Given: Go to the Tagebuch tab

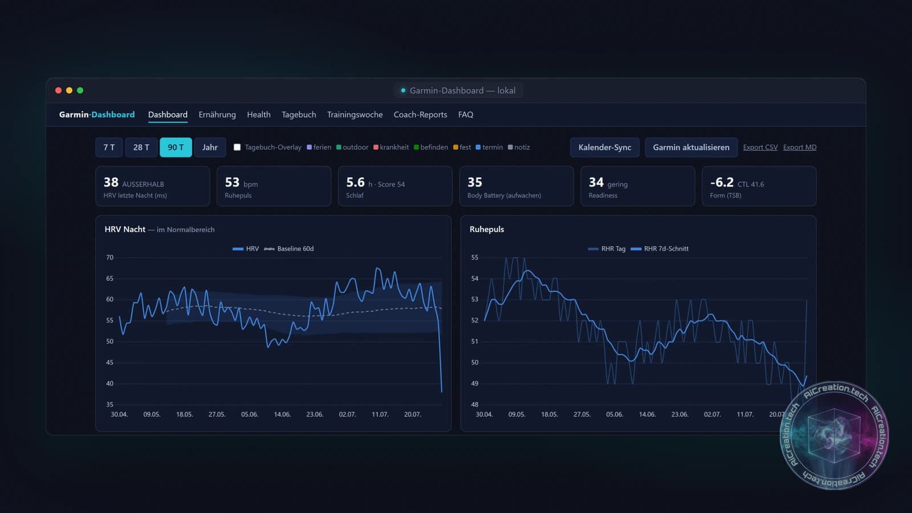Looking at the screenshot, I should pyautogui.click(x=299, y=115).
